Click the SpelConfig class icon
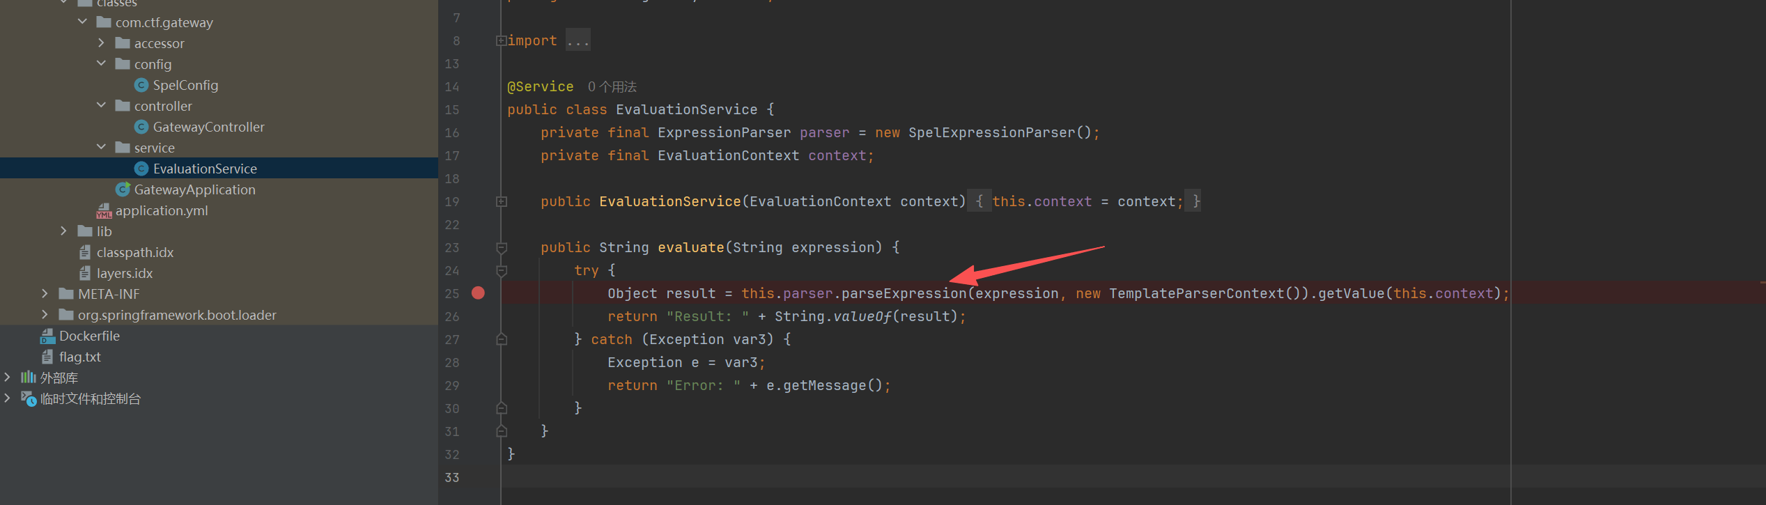This screenshot has width=1766, height=505. (141, 85)
